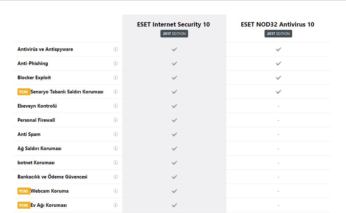Click info icon for Senaryo Tabanlı Saldırı Koruması

(116, 92)
